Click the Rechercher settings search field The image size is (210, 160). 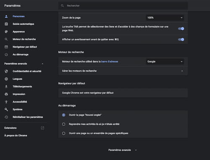pos(123,6)
